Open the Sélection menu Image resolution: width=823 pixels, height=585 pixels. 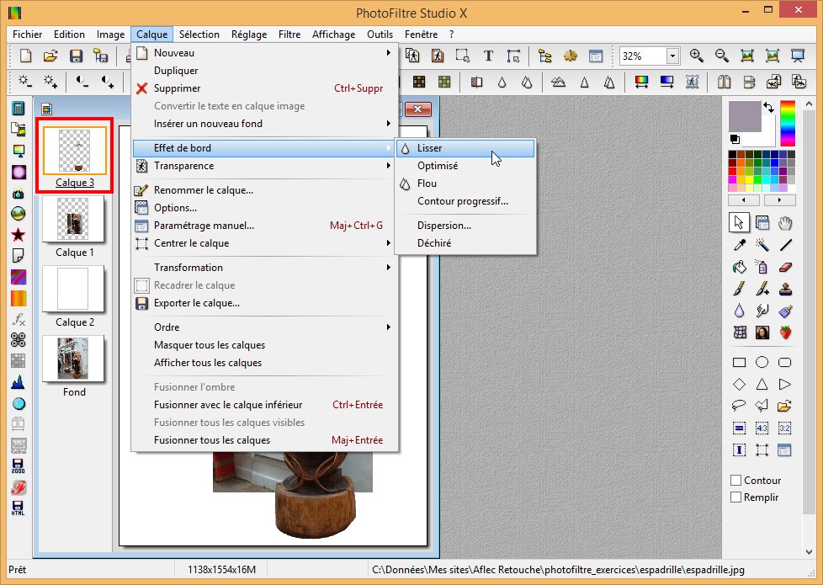point(199,35)
